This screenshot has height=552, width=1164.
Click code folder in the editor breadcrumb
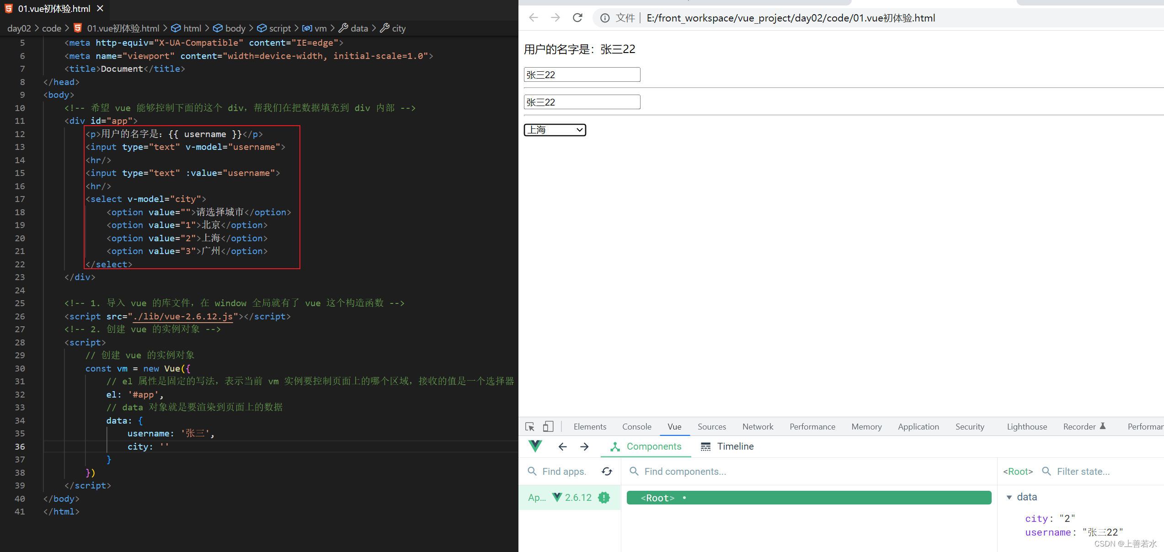[x=52, y=28]
